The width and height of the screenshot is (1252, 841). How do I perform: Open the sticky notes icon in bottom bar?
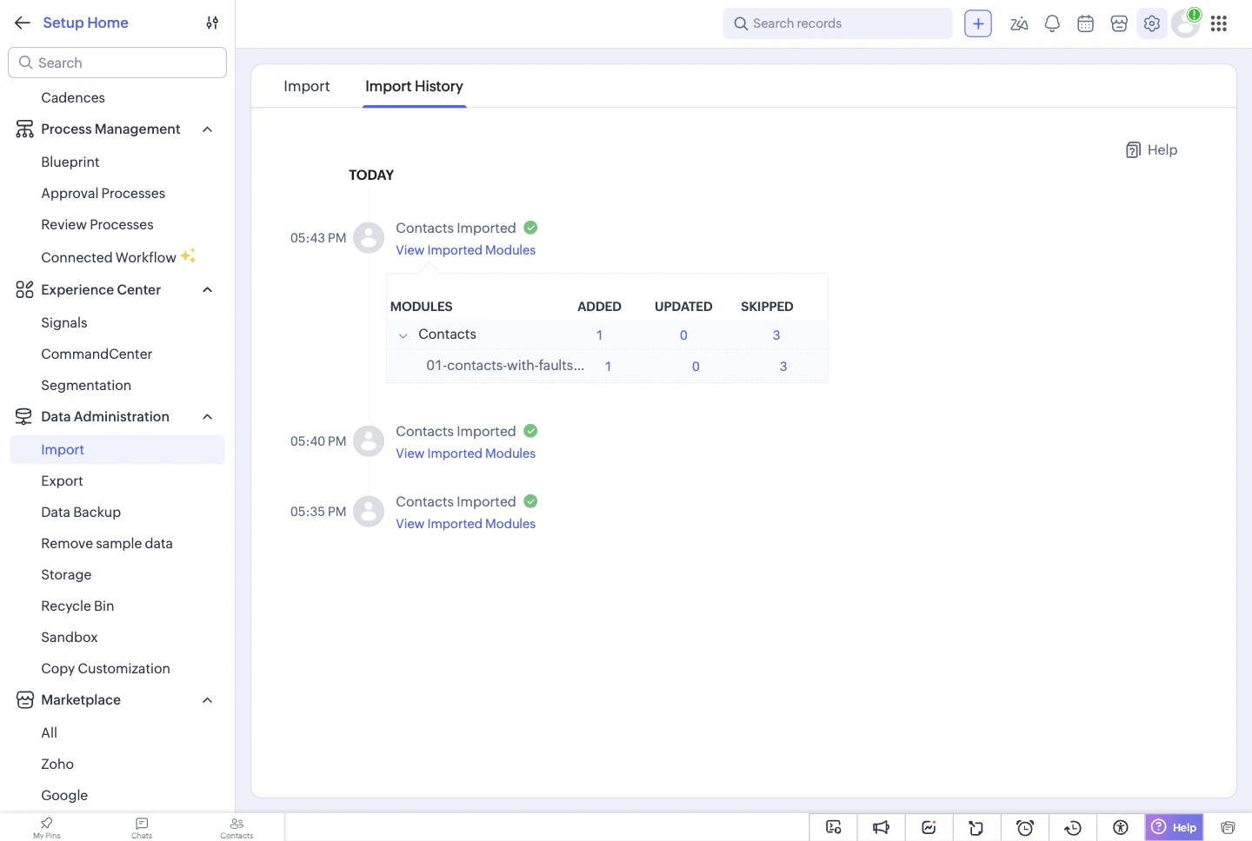pyautogui.click(x=976, y=827)
